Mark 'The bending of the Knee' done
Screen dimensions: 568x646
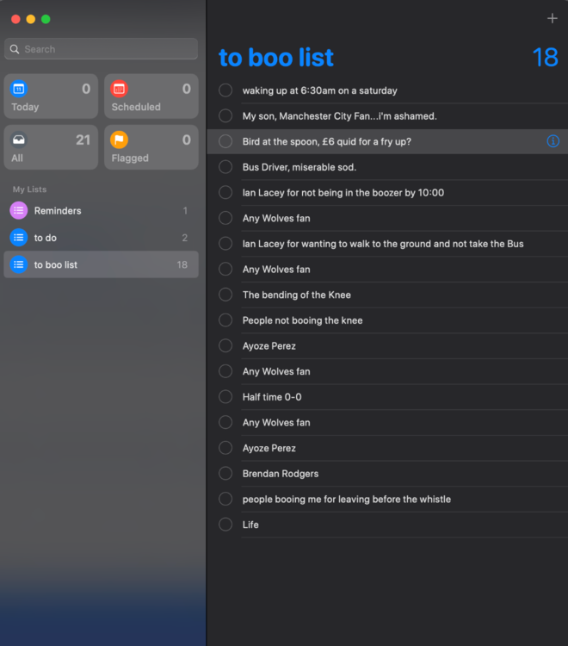tap(225, 295)
